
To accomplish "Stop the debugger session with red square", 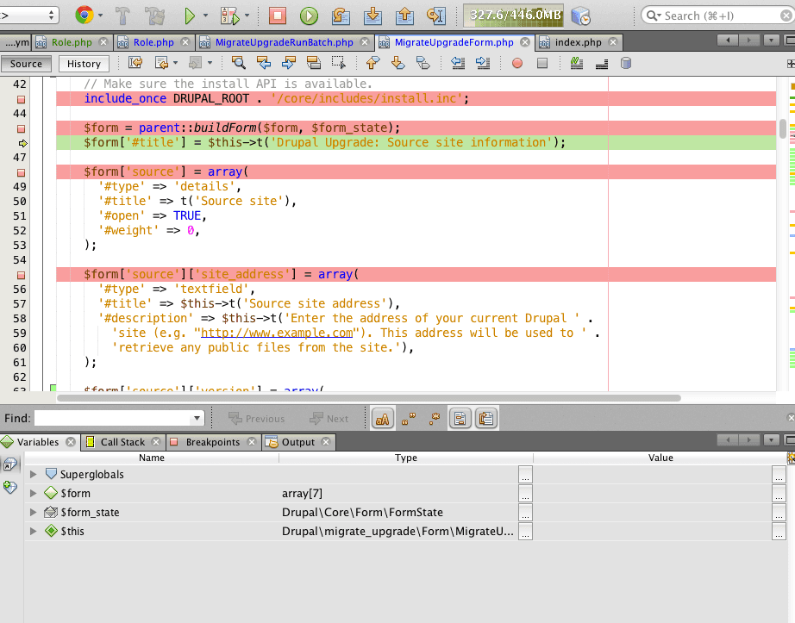I will click(278, 16).
